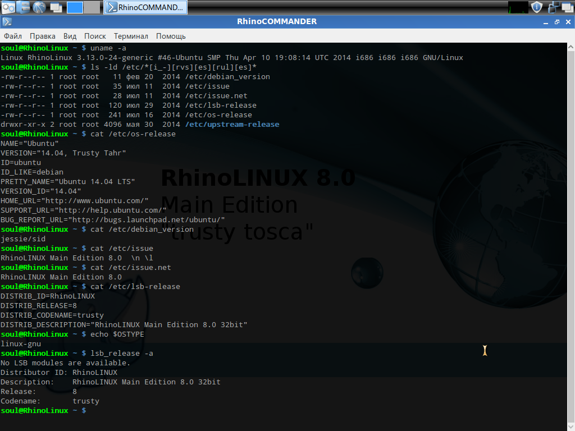Open the Правка menu
The width and height of the screenshot is (575, 431).
[x=43, y=36]
